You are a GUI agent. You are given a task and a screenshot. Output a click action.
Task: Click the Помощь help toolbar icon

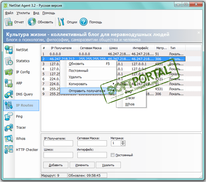click(x=83, y=22)
